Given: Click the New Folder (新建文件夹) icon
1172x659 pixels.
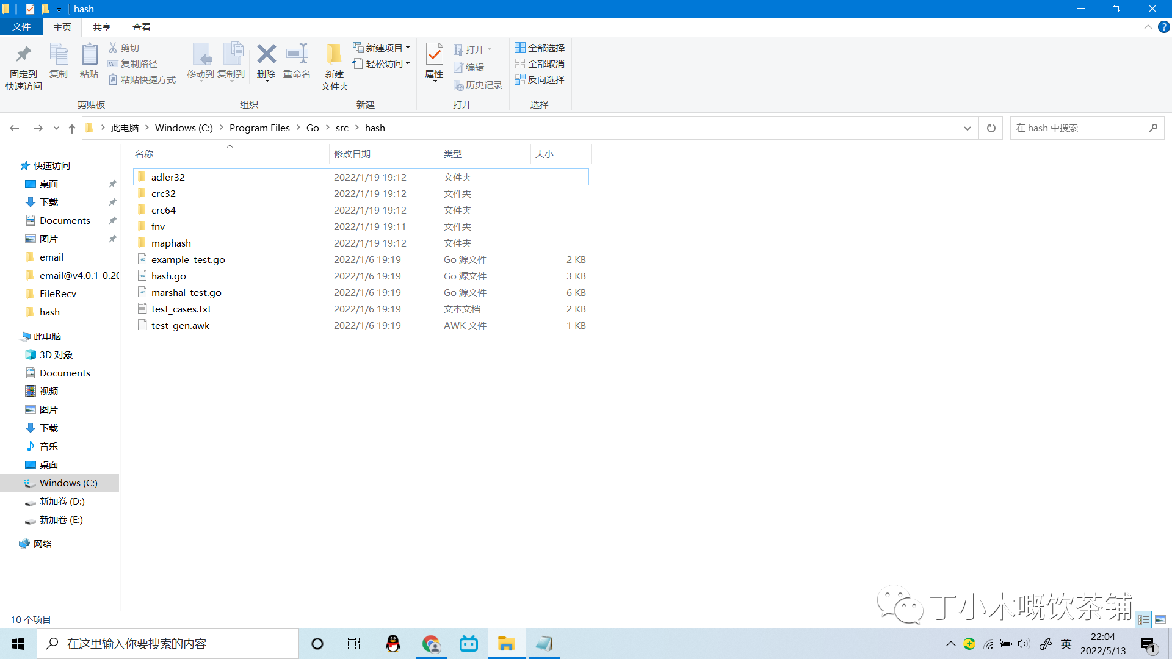Looking at the screenshot, I should (334, 55).
